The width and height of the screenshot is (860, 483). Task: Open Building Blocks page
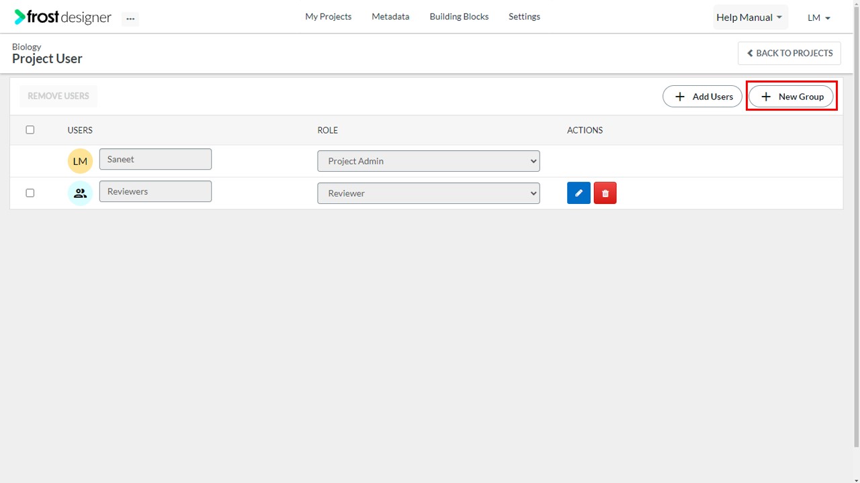[x=459, y=17]
